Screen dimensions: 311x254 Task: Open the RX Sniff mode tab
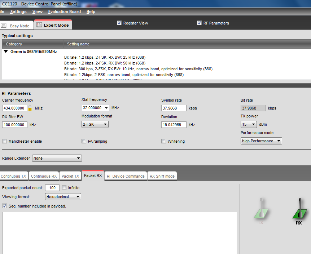pyautogui.click(x=162, y=176)
